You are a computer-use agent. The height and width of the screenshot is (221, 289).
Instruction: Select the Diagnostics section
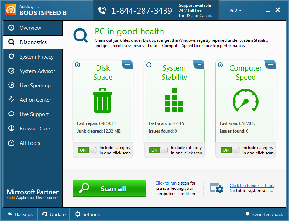(33, 42)
